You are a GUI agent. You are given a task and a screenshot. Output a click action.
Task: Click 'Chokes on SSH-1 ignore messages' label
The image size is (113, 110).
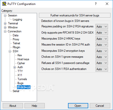point(62,57)
